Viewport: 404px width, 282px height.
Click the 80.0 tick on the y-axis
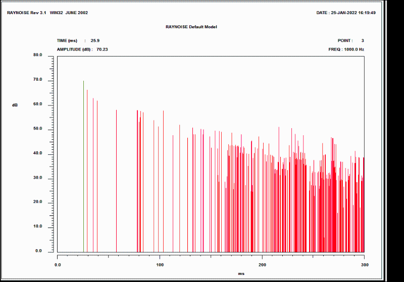coord(37,55)
